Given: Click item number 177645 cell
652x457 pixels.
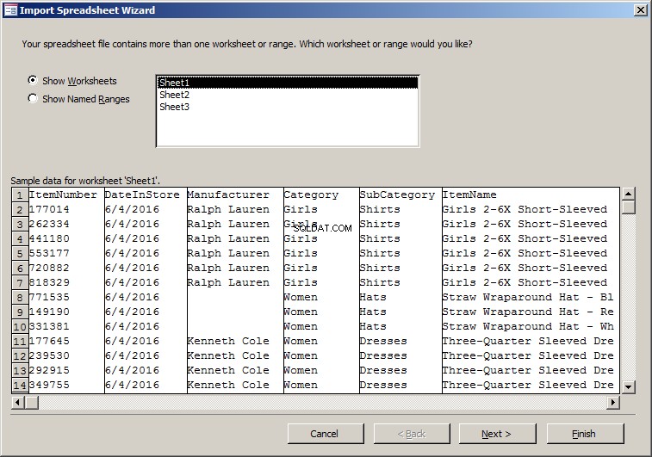Looking at the screenshot, I should (x=65, y=341).
